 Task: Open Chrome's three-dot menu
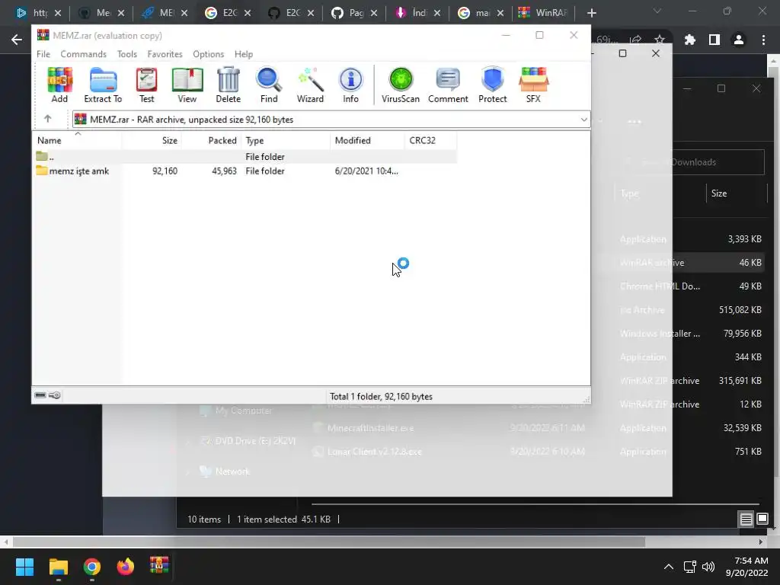(763, 40)
